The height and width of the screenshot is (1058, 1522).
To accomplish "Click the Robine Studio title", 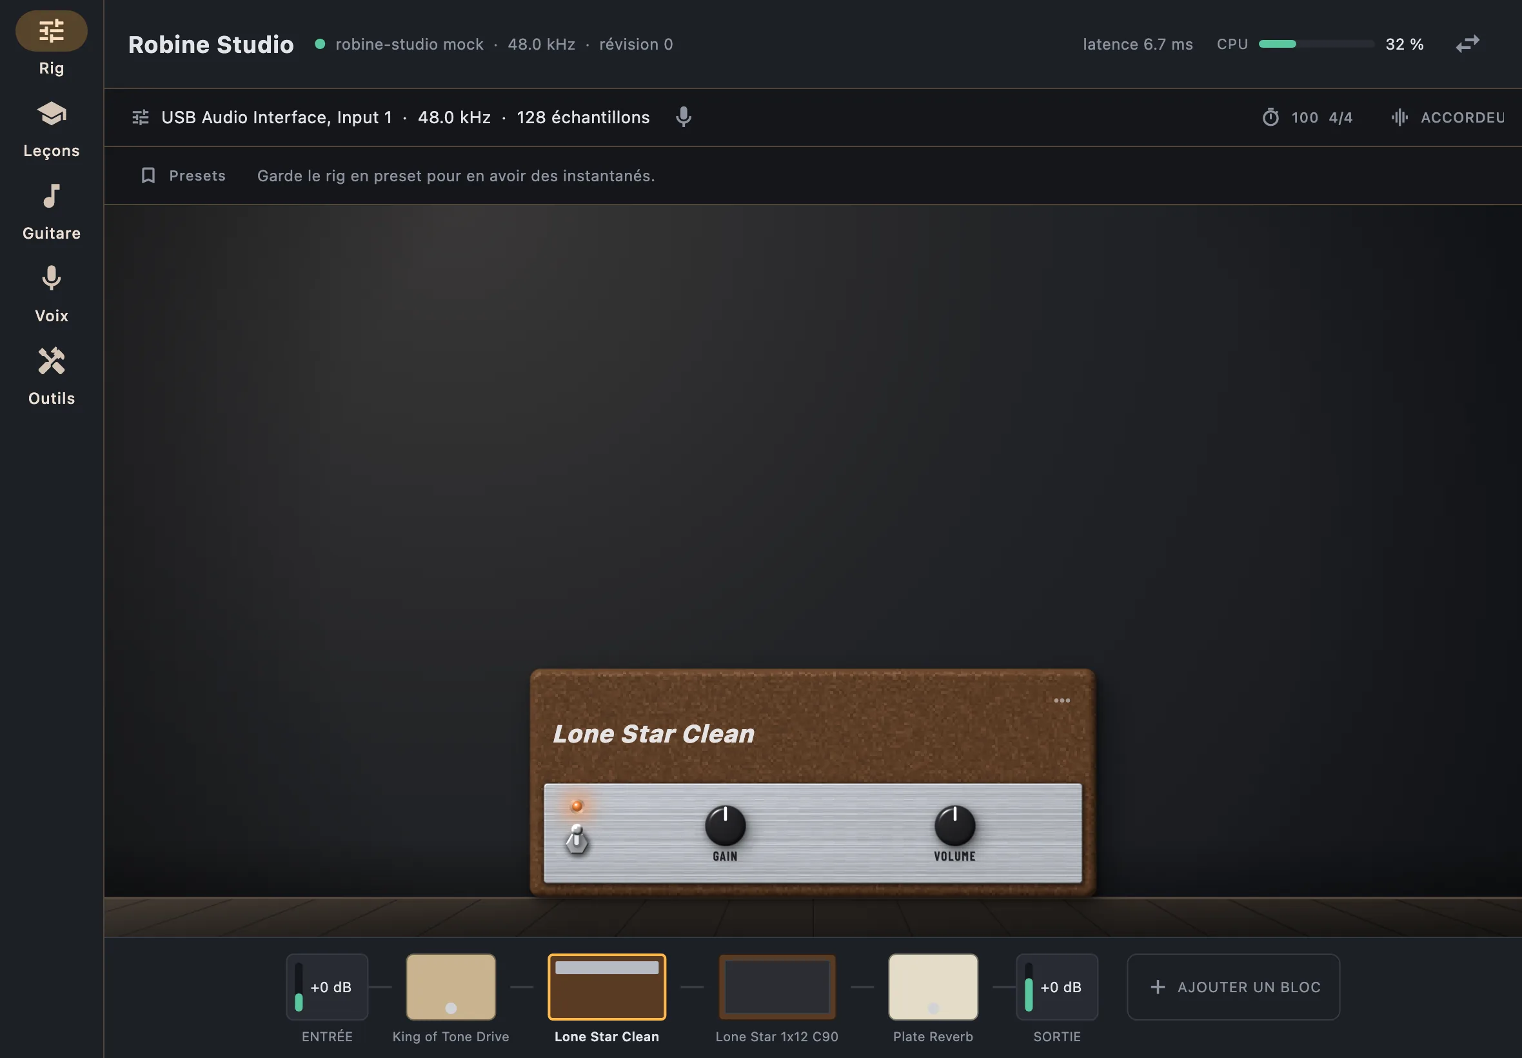I will 211,44.
